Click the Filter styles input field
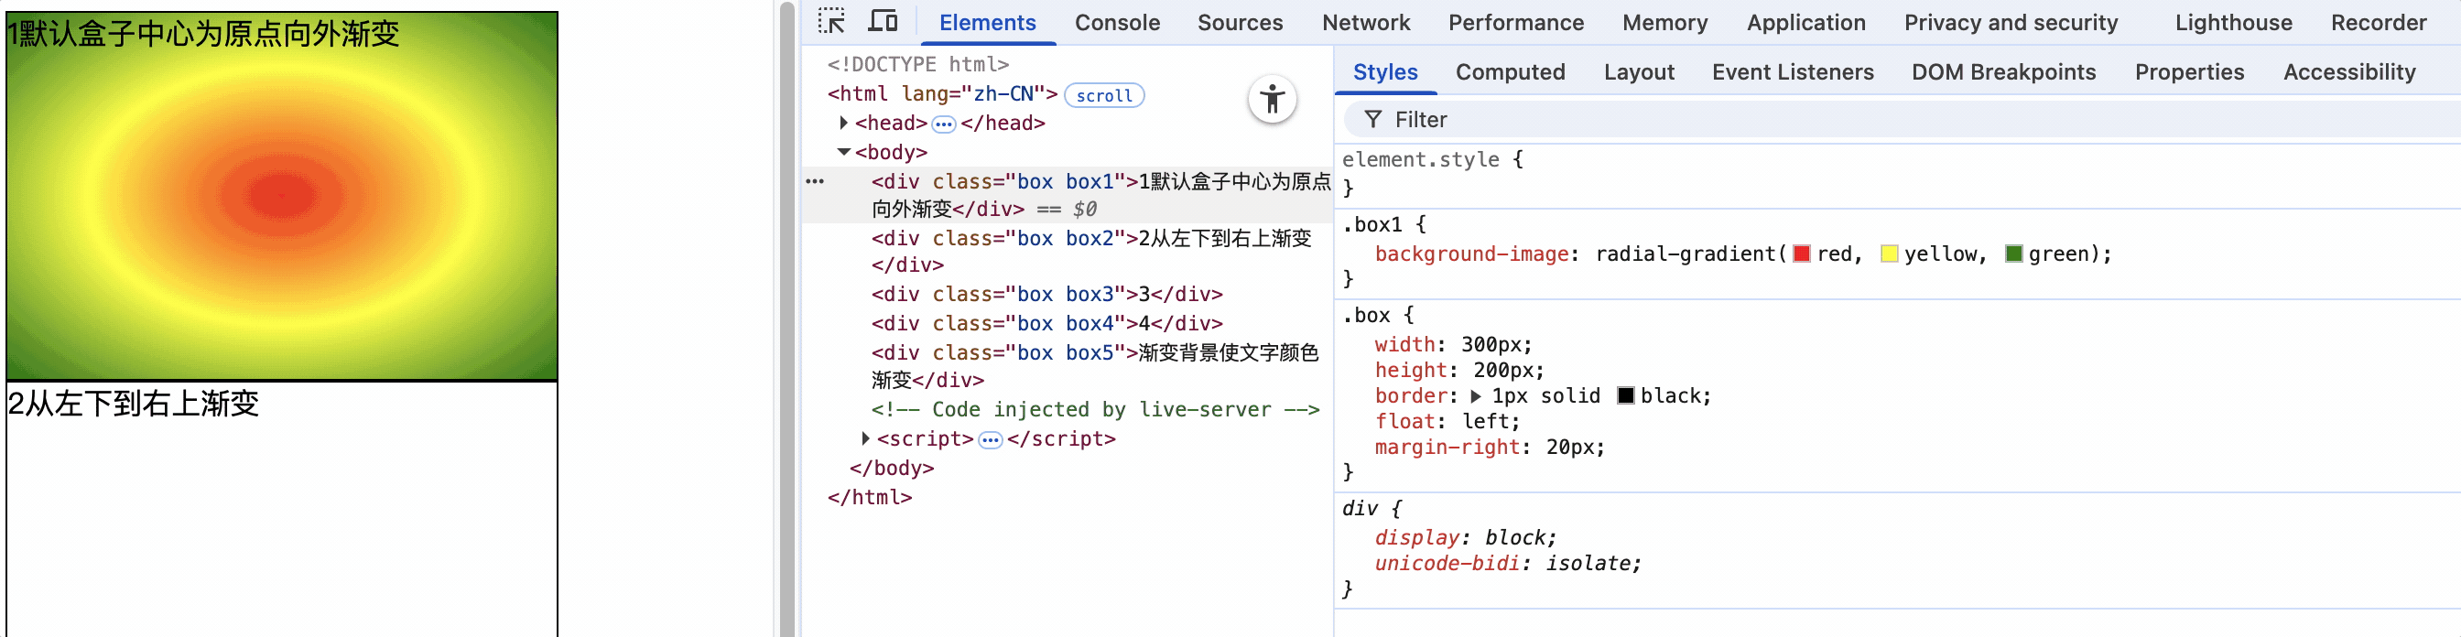 (1902, 119)
